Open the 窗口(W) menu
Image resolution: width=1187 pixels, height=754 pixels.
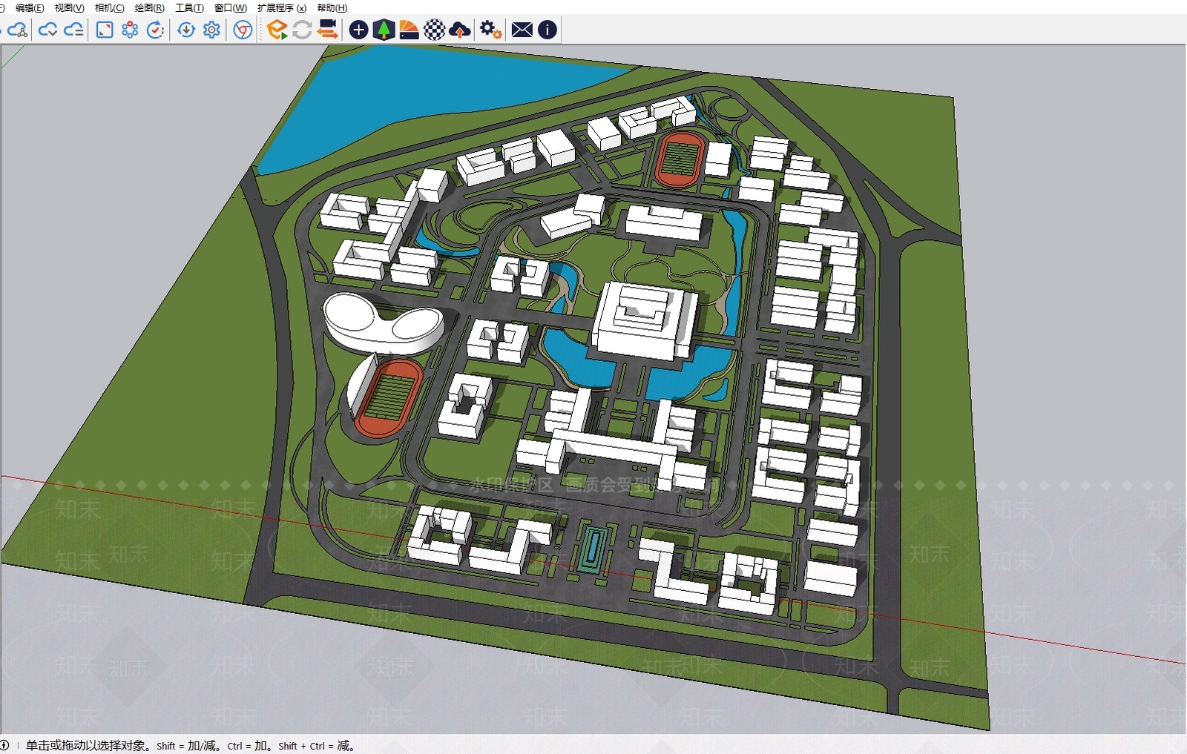[230, 7]
